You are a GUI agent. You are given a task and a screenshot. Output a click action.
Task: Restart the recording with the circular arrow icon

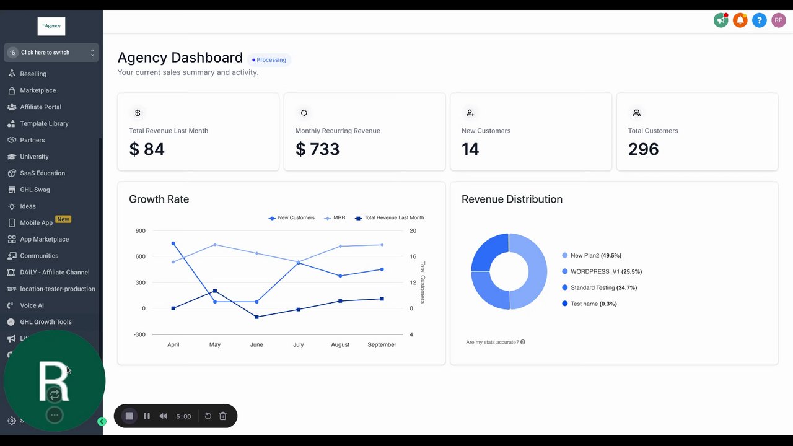(208, 416)
